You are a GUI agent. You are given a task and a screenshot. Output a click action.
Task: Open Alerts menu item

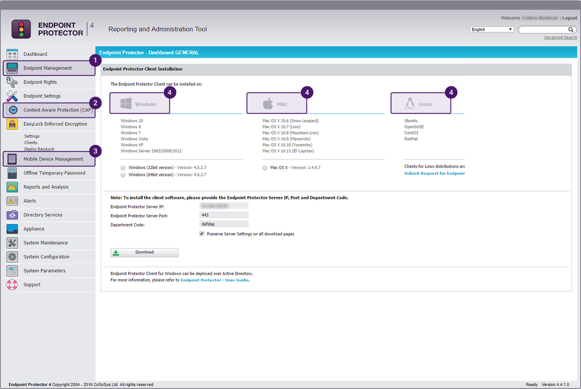[x=30, y=201]
